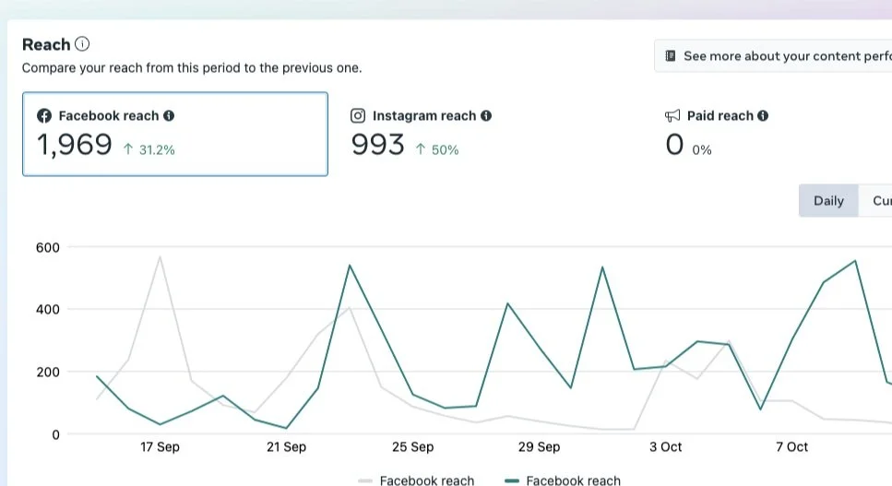This screenshot has width=892, height=486.
Task: Click the teal legend color marker
Action: pyautogui.click(x=512, y=480)
